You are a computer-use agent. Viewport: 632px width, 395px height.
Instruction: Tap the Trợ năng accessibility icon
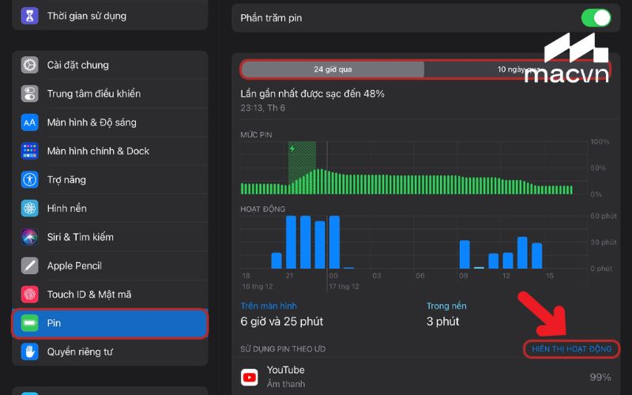pyautogui.click(x=29, y=179)
